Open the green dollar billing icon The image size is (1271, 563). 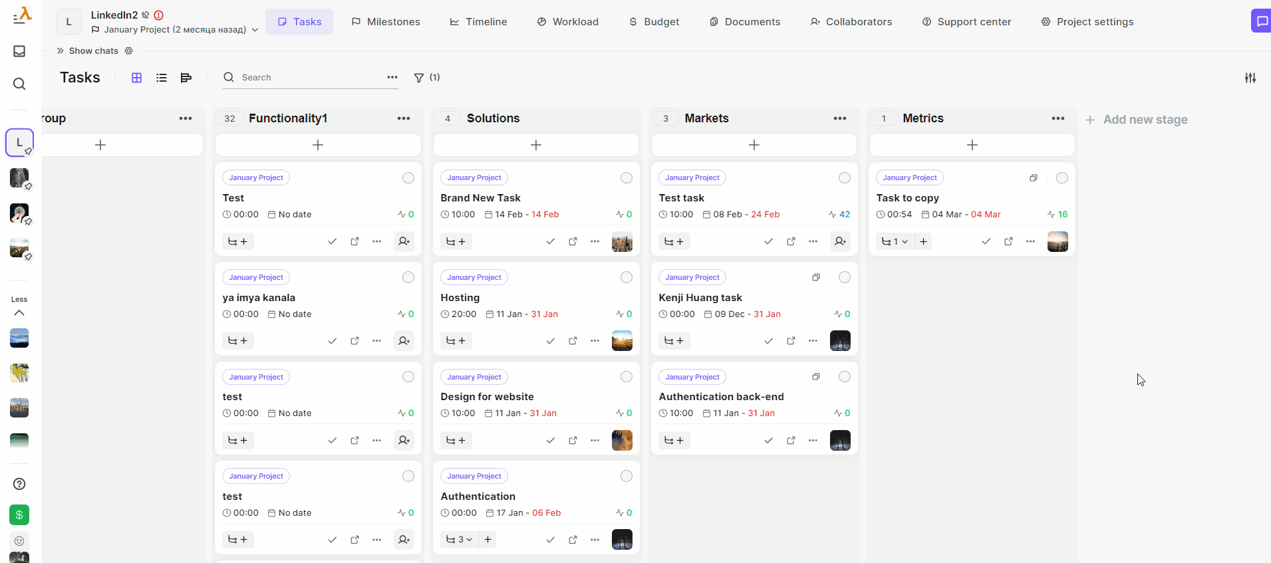coord(19,514)
